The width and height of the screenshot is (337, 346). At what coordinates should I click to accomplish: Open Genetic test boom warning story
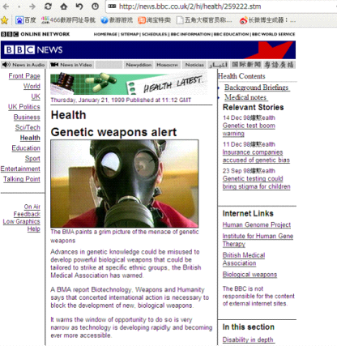tap(249, 130)
